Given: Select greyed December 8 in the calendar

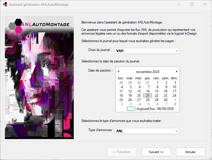Looking at the screenshot, I should coord(175,104).
